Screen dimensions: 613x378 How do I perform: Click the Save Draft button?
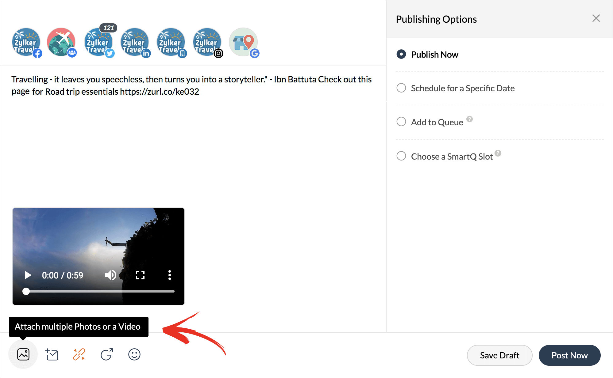[x=499, y=355]
